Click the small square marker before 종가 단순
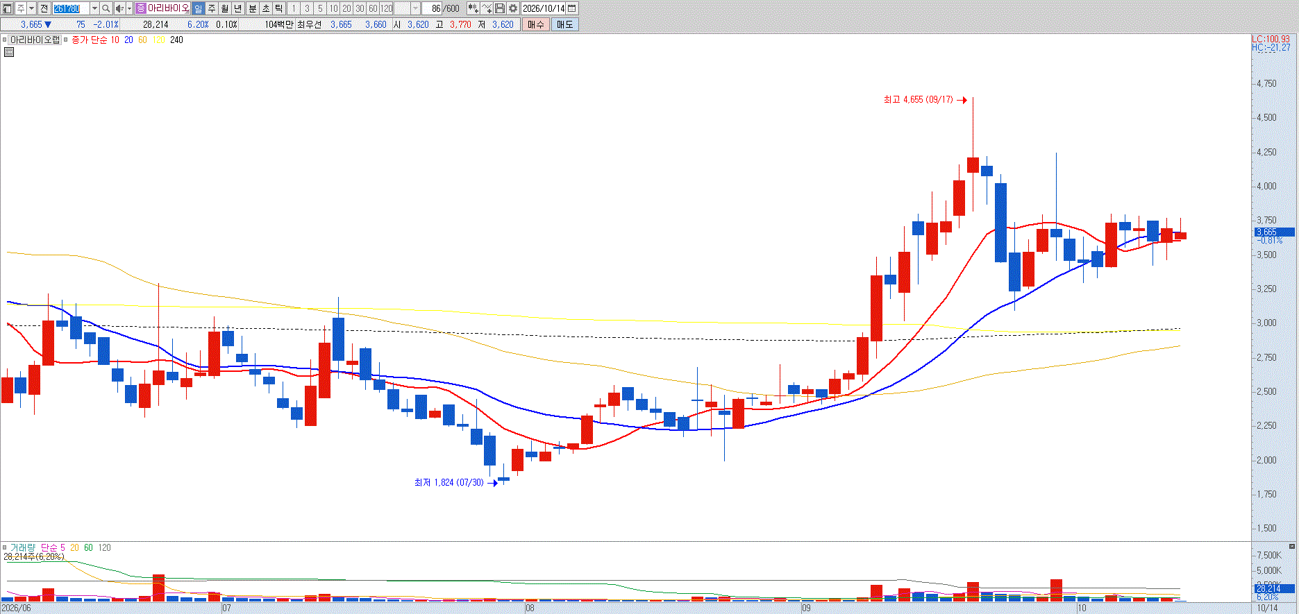This screenshot has width=1299, height=614. click(x=66, y=40)
